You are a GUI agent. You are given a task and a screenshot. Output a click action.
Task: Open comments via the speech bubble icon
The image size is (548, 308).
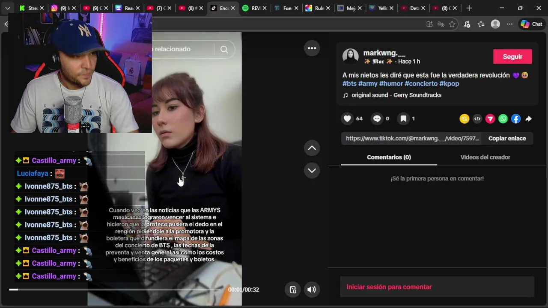(377, 118)
